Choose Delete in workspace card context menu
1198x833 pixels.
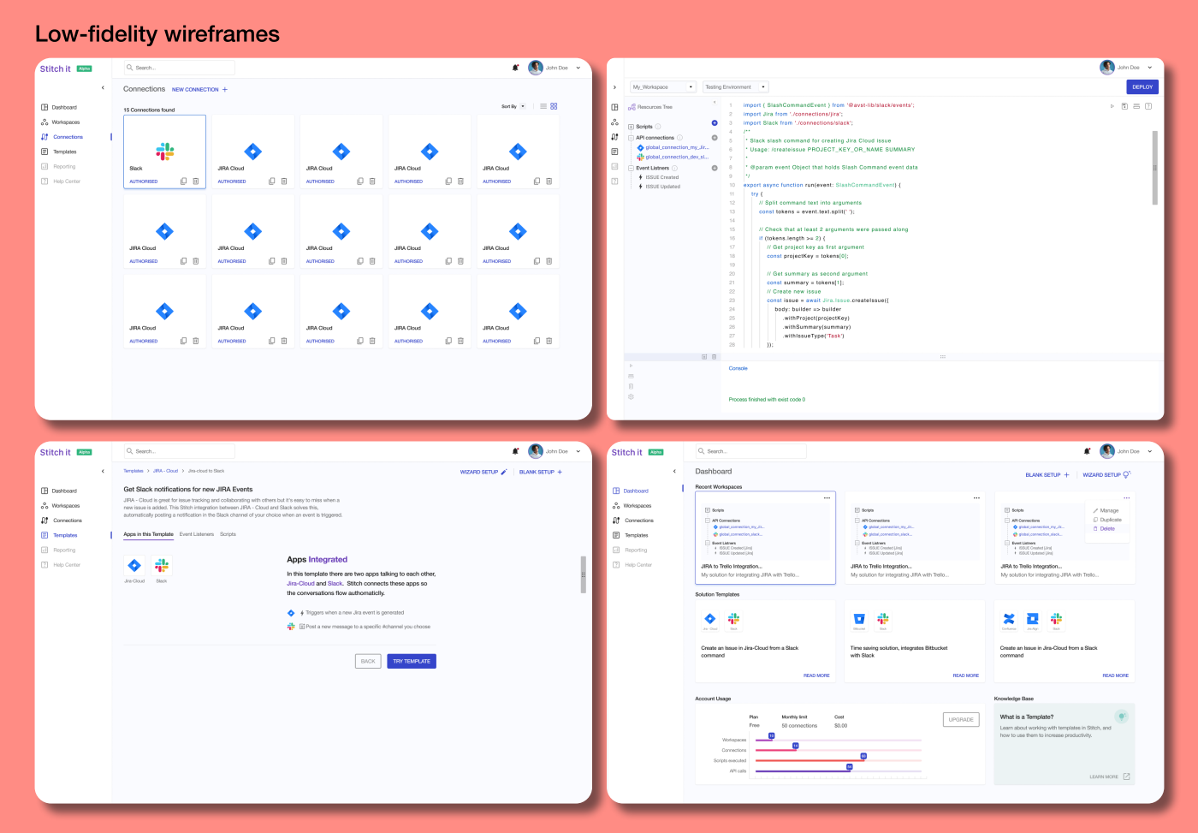(x=1104, y=528)
